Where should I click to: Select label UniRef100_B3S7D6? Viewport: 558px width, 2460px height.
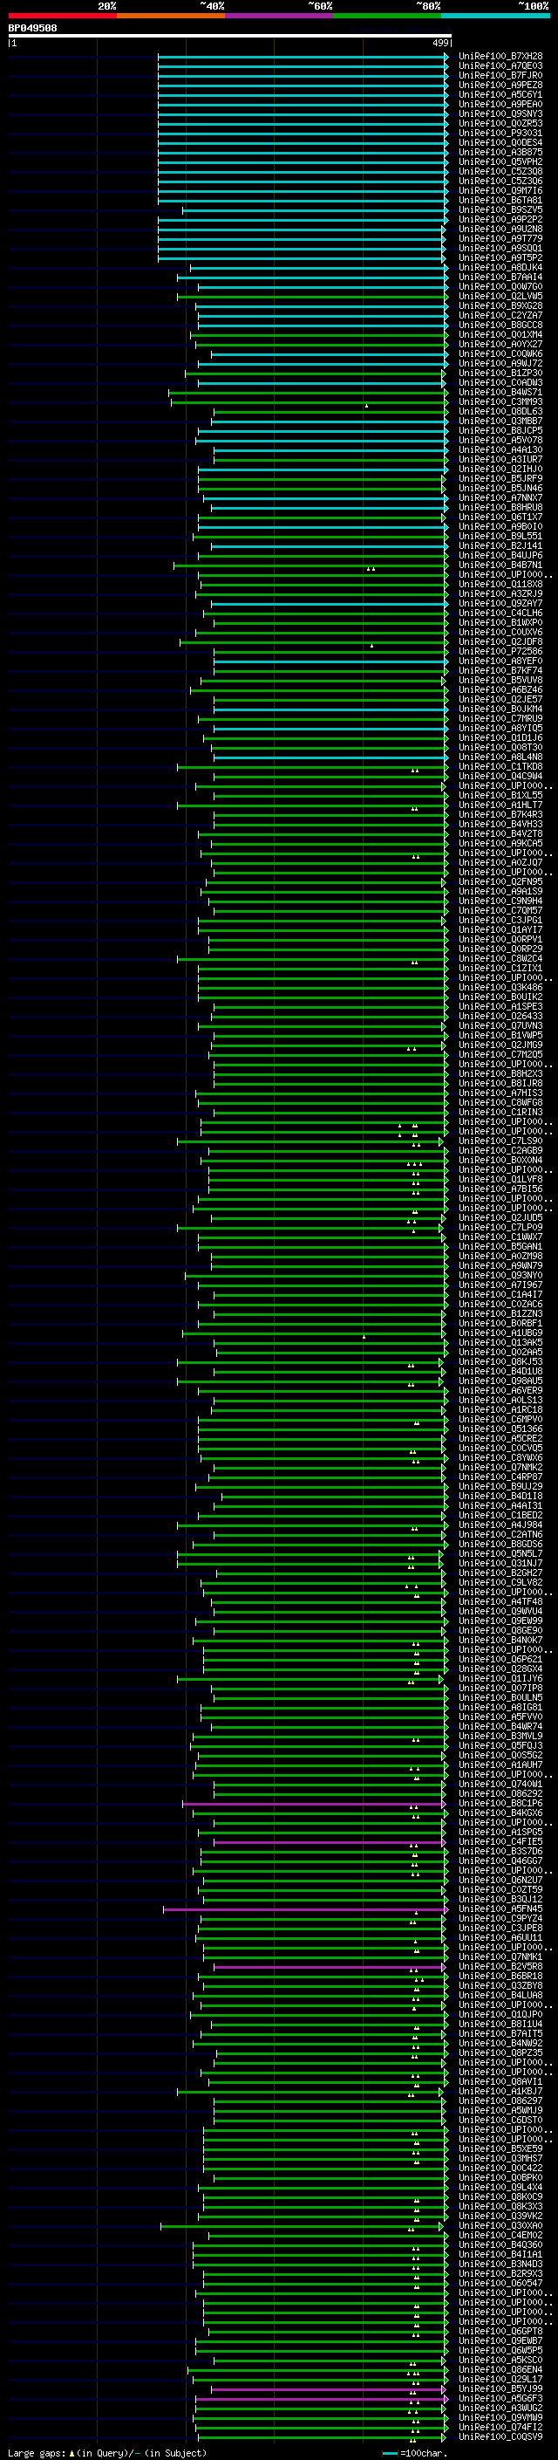[x=500, y=1851]
